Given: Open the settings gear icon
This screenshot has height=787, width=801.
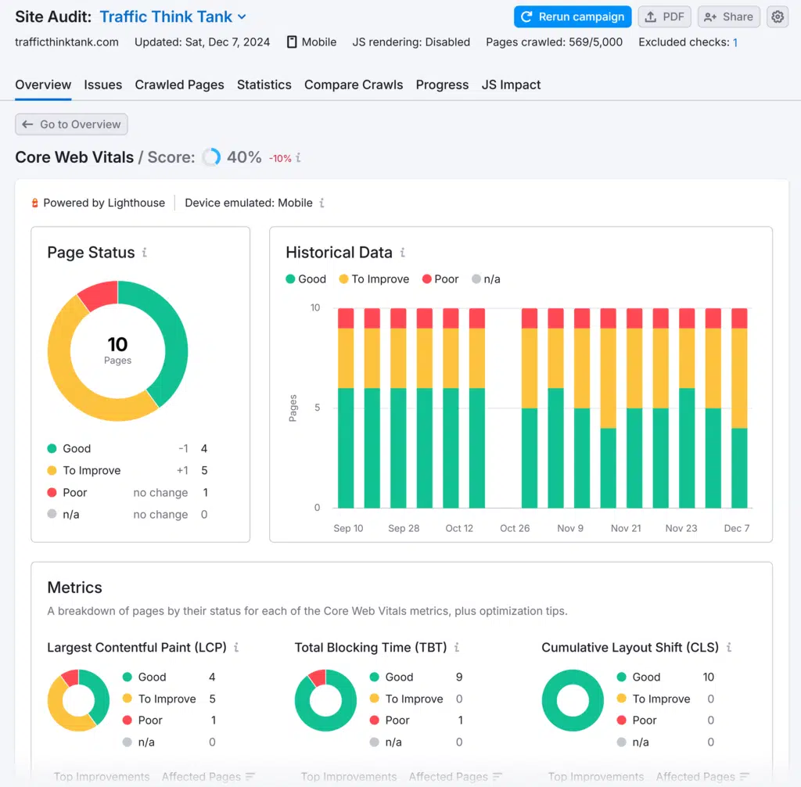Looking at the screenshot, I should tap(777, 16).
